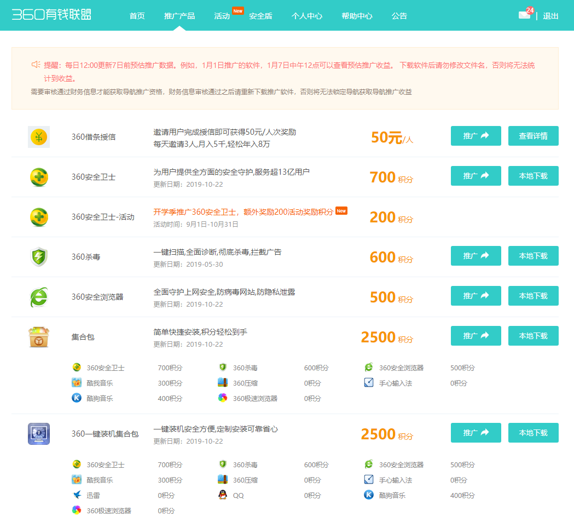Click the QQ penguin icon

(223, 495)
